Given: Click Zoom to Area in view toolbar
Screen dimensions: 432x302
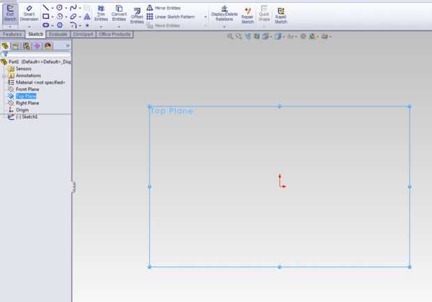Looking at the screenshot, I should (239, 36).
